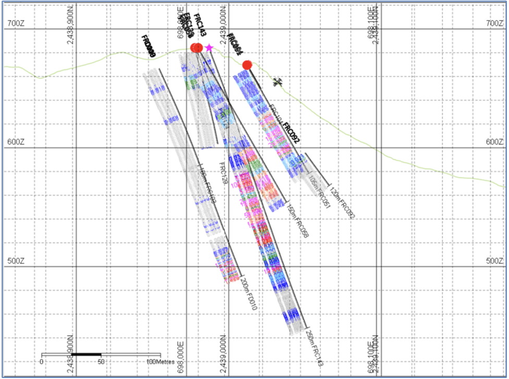Select the bottom 698,000E easting label
This screenshot has height=379, width=509.
click(180, 357)
